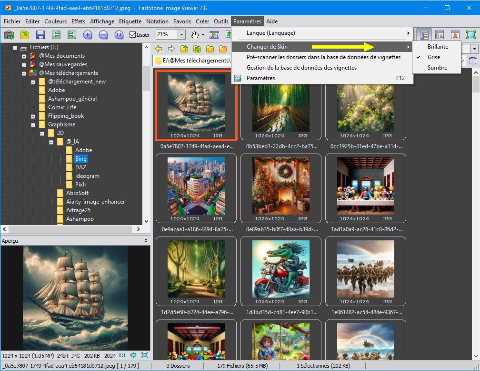Open the Aide menu
This screenshot has height=371, width=480.
coord(272,21)
